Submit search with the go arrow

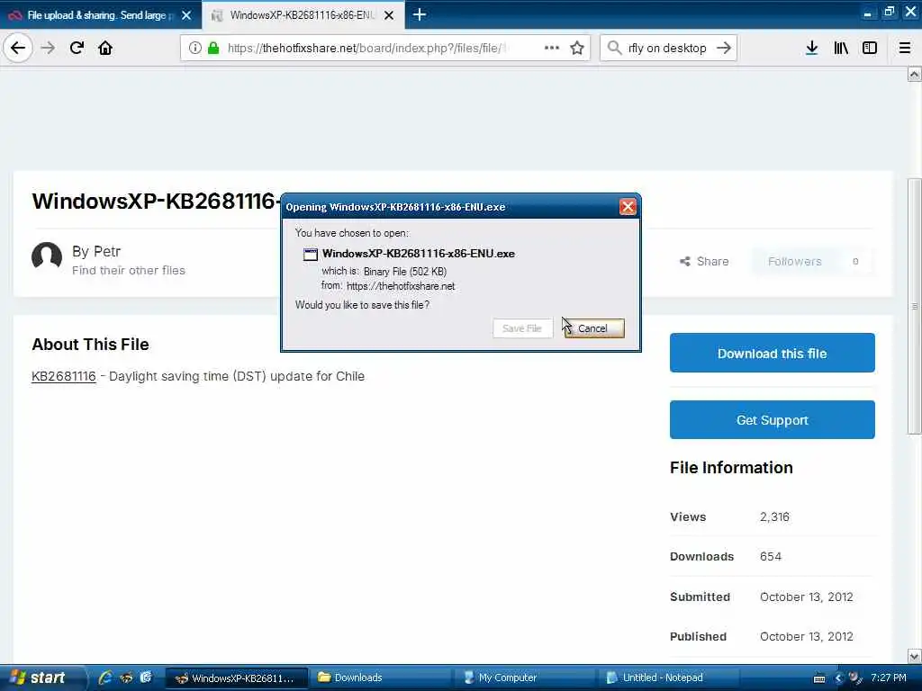(724, 48)
